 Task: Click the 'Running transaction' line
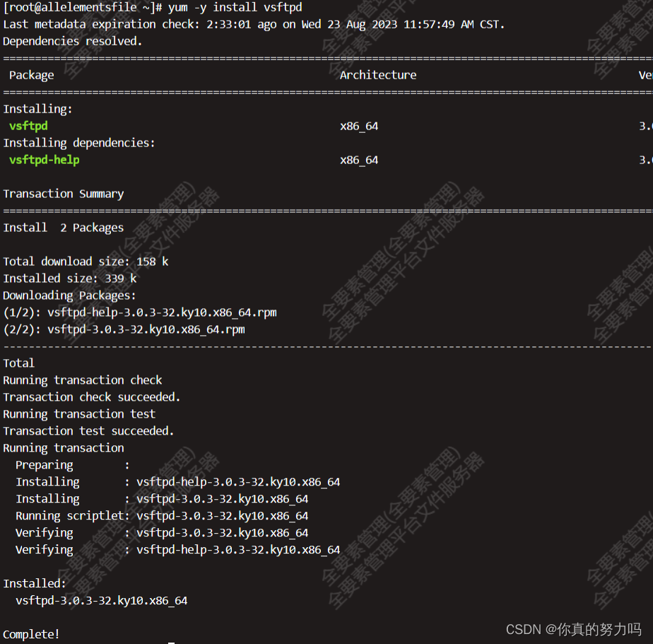[64, 448]
